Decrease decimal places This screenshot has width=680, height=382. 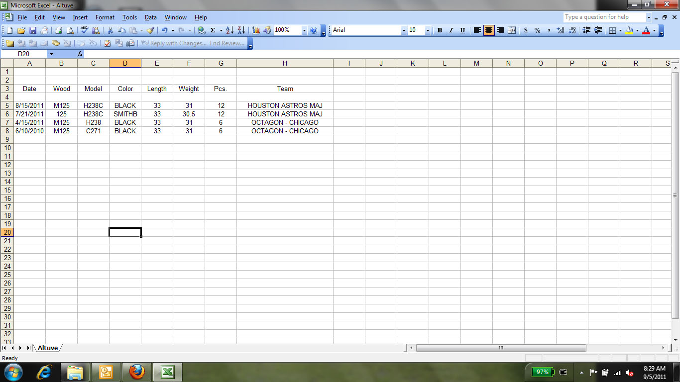pos(572,30)
